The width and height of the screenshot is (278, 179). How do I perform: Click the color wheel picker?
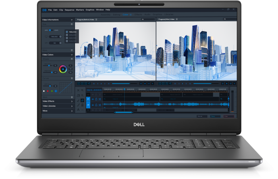[63, 69]
